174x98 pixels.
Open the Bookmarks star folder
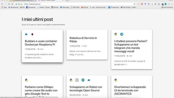click(x=13, y=7)
